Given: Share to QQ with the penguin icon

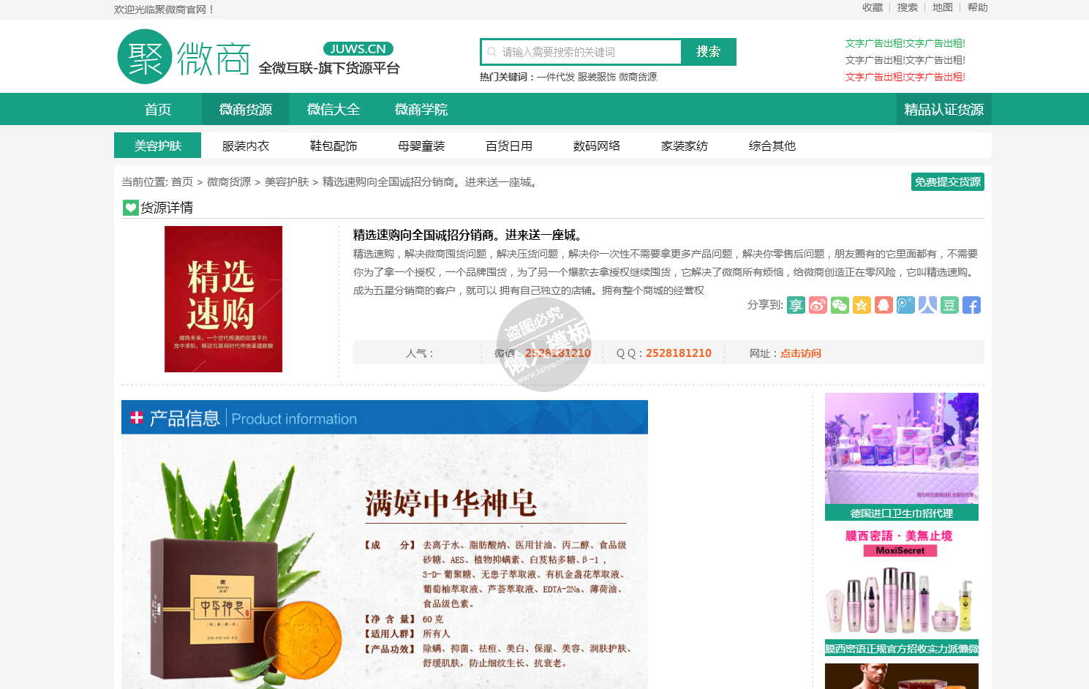Looking at the screenshot, I should click(x=883, y=305).
